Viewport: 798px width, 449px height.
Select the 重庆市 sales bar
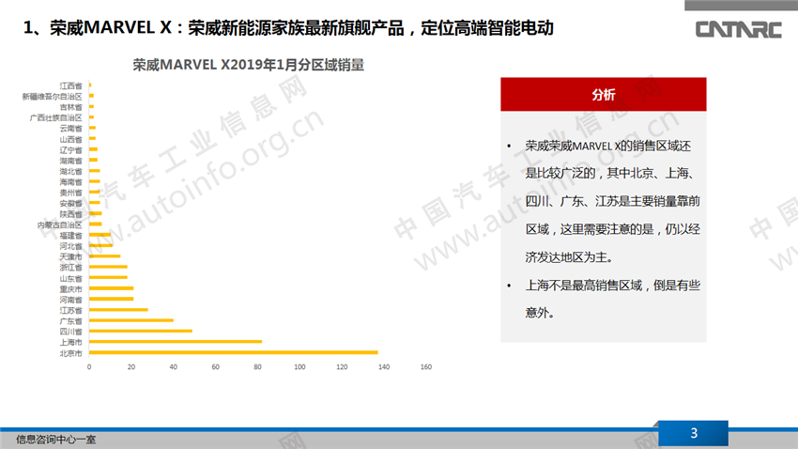112,288
